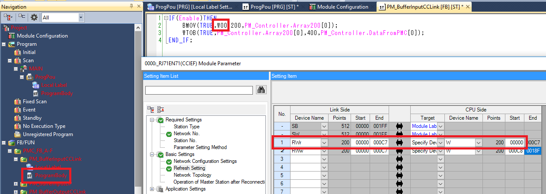Screen dimensions: 546x194
Task: Click the expand-all tree icon in Setting Item List
Action: click(x=150, y=109)
